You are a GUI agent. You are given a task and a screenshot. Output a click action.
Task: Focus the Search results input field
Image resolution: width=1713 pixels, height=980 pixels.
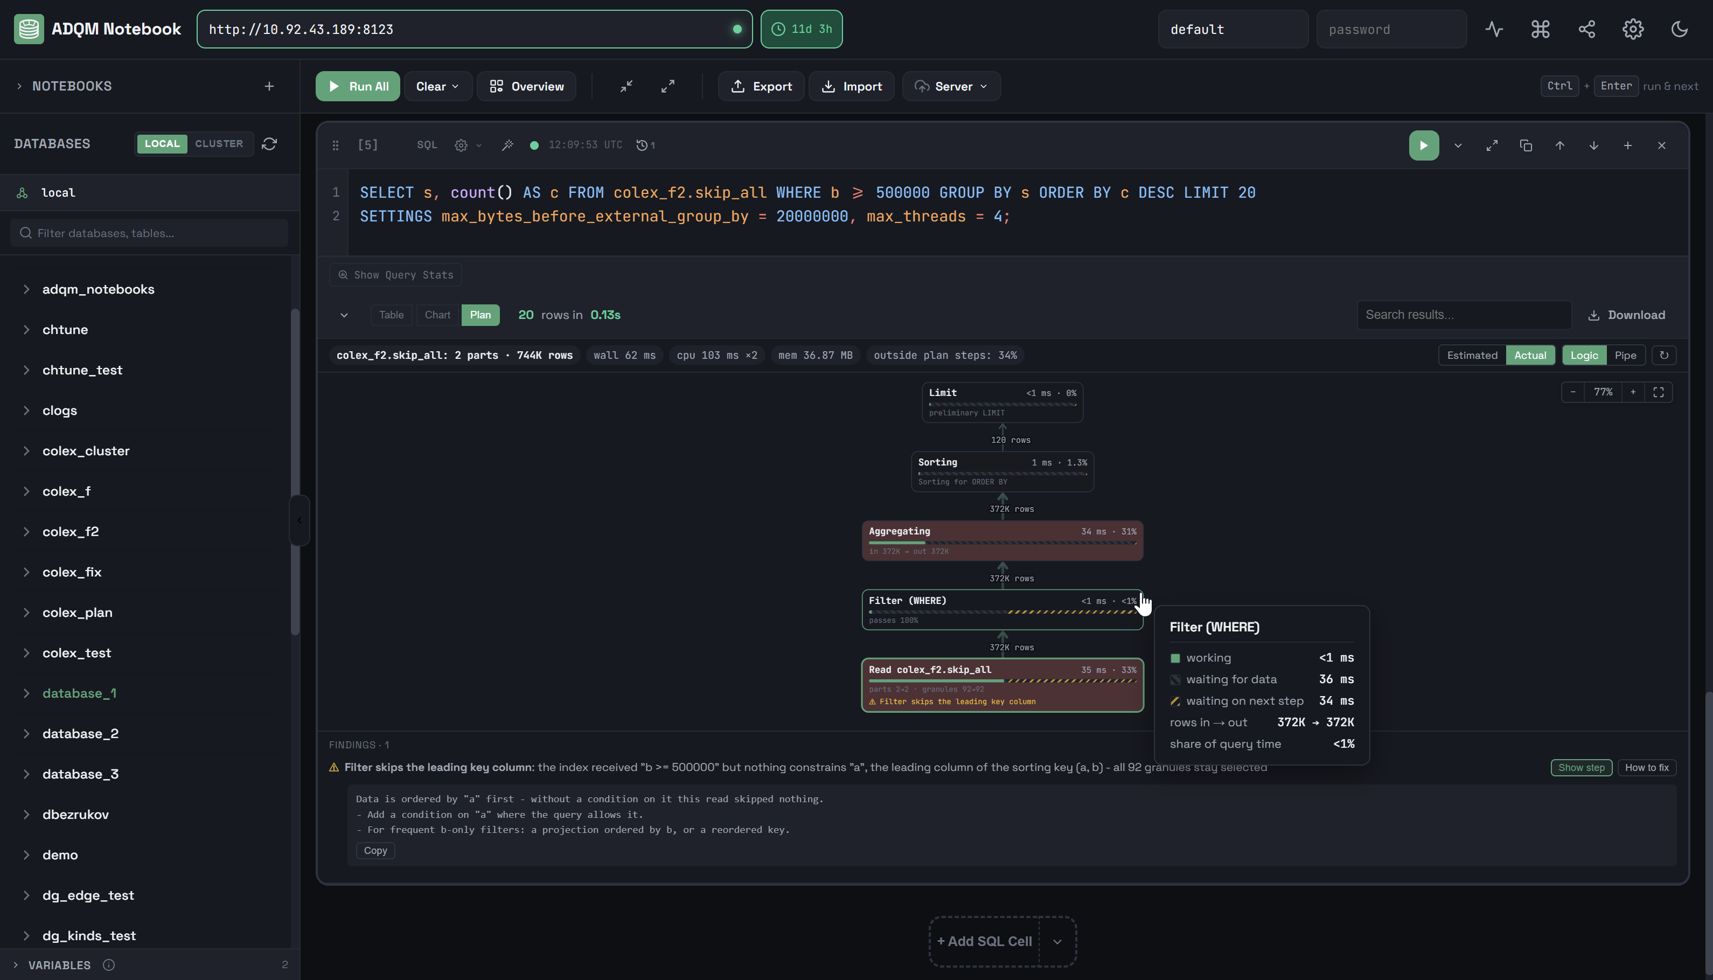[x=1464, y=315]
